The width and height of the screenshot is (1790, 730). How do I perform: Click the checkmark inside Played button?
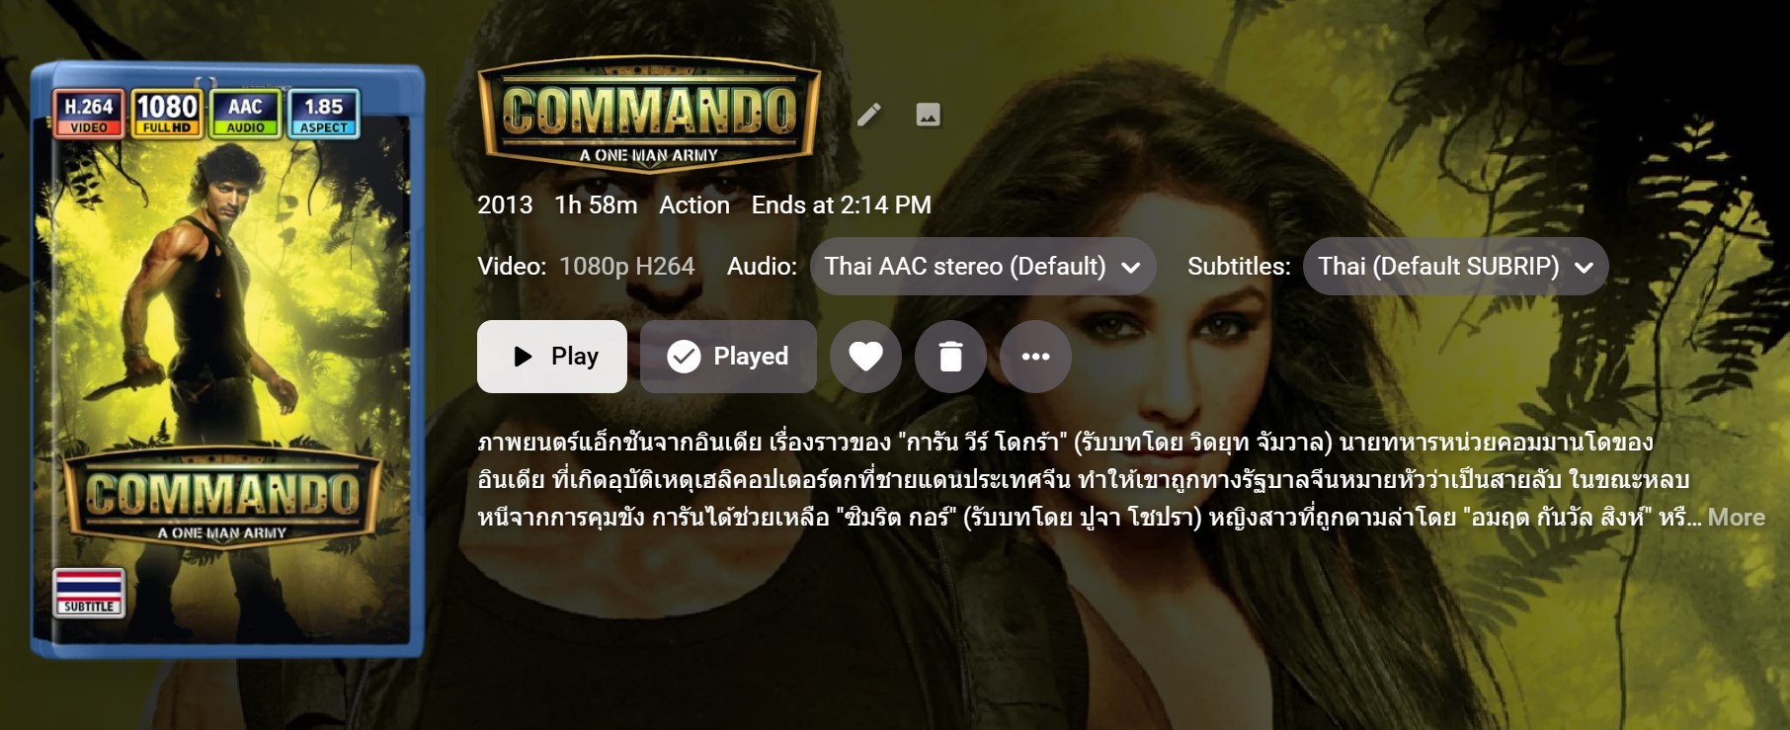(x=684, y=357)
